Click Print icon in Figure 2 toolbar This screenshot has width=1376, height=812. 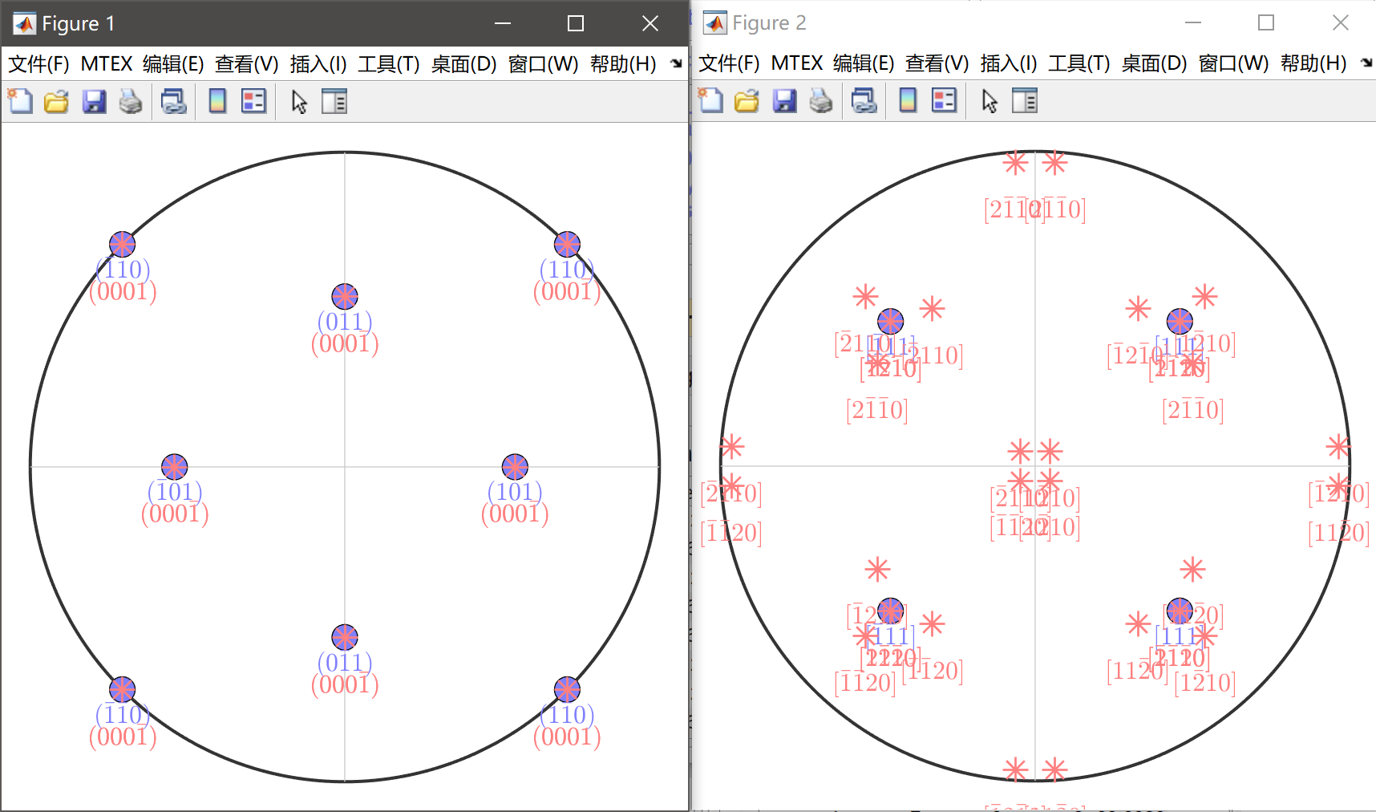821,100
